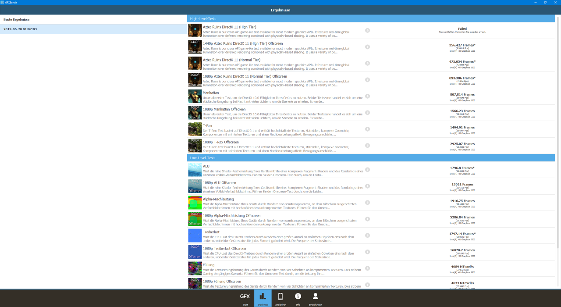
Task: Click the Füllung test thumbnail
Action: (195, 268)
